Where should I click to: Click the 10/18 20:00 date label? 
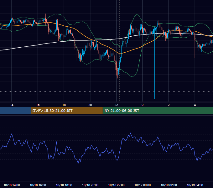[90, 185]
